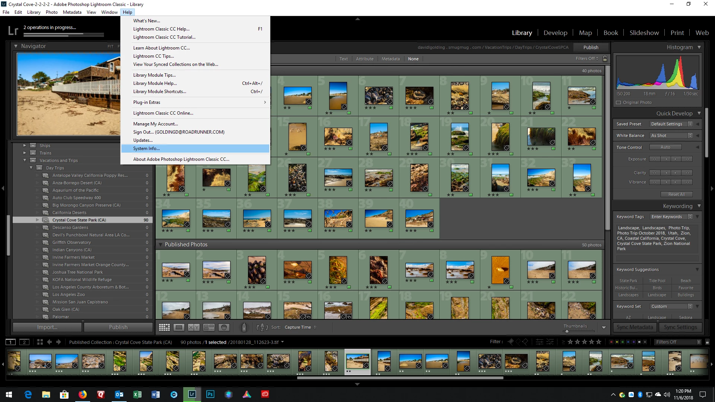
Task: Select the Painter spray can tool
Action: [x=244, y=327]
